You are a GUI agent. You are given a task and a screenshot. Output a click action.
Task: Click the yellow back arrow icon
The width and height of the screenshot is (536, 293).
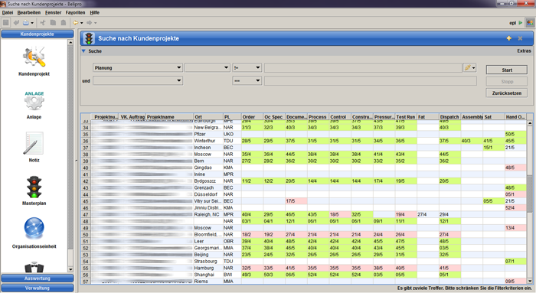(76, 22)
